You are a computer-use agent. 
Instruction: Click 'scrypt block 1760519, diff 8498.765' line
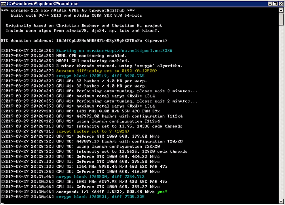73,76
